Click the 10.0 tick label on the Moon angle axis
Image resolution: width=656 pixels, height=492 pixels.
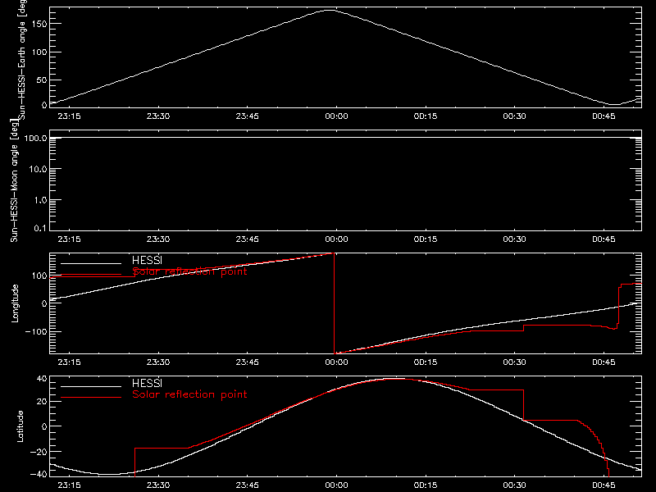(38, 169)
